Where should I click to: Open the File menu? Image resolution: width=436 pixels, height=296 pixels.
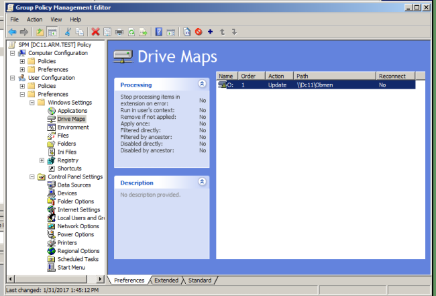click(14, 19)
